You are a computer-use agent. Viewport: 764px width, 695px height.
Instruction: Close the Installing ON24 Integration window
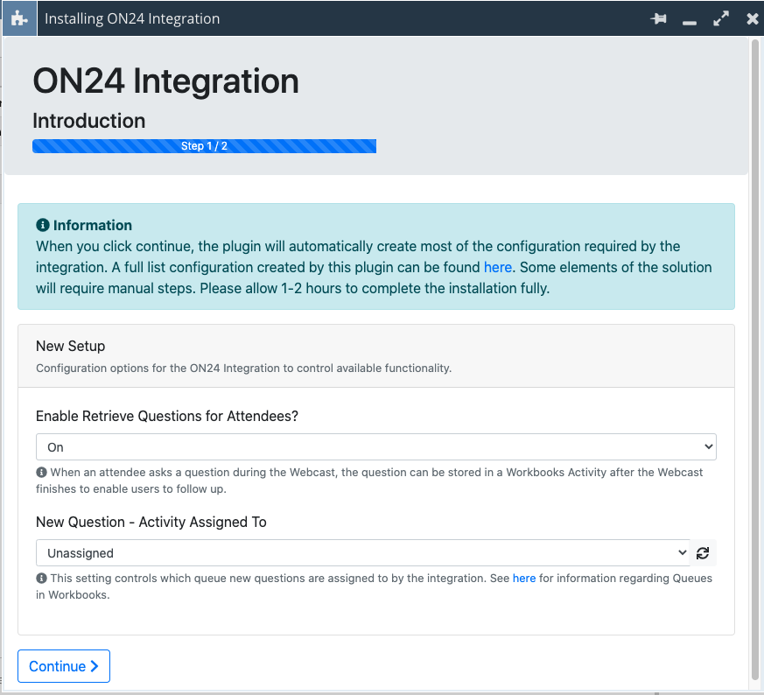[x=753, y=18]
